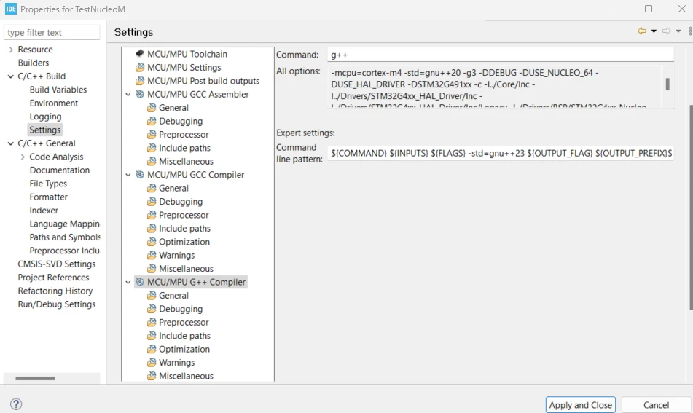Click icon beside G++ Compiler Debugging
This screenshot has height=413, width=693.
pos(152,309)
